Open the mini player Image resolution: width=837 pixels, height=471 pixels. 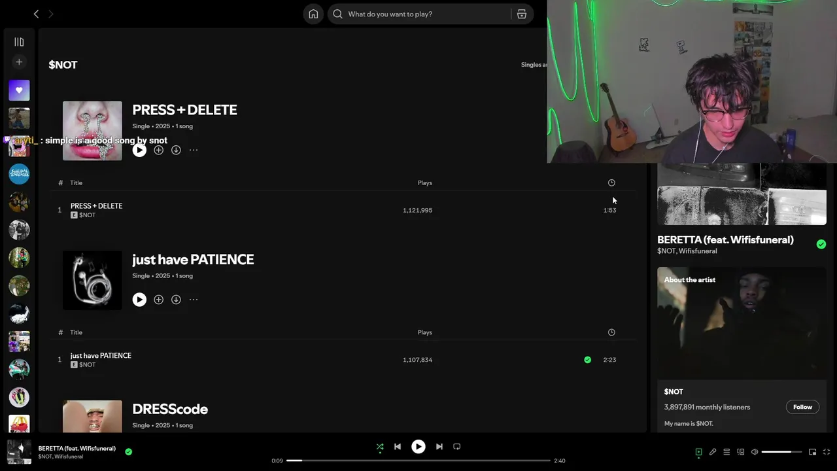[813, 452]
